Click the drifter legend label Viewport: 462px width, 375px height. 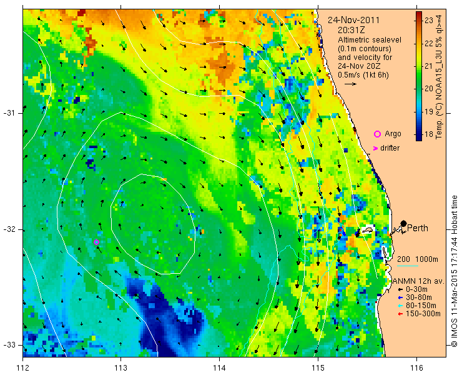point(390,148)
